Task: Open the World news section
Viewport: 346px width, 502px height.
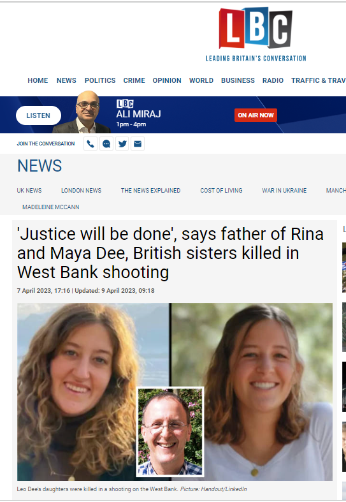Action: point(201,80)
